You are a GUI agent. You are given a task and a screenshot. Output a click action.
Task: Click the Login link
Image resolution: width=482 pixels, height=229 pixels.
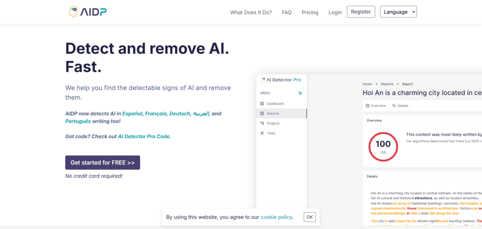click(335, 12)
